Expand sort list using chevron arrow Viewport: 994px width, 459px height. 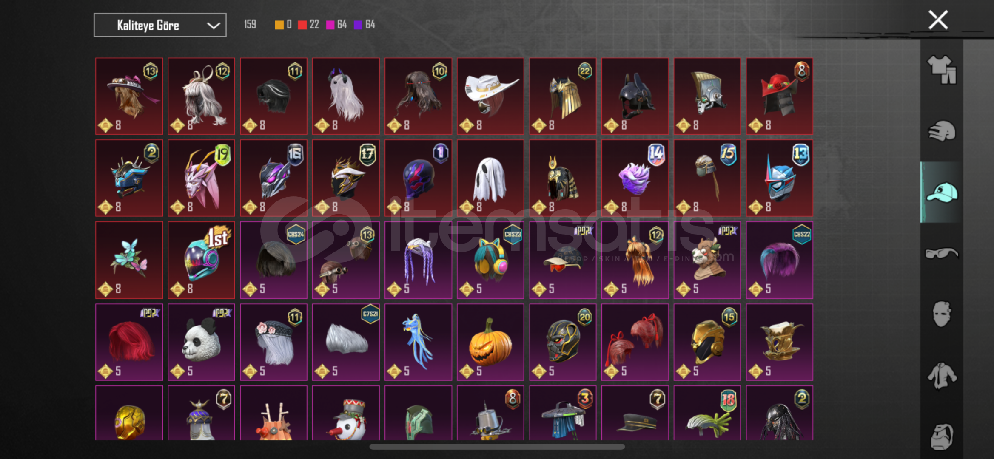click(213, 25)
